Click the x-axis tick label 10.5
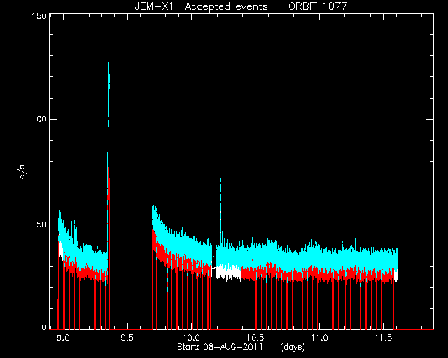This screenshot has width=448, height=358. pyautogui.click(x=255, y=338)
